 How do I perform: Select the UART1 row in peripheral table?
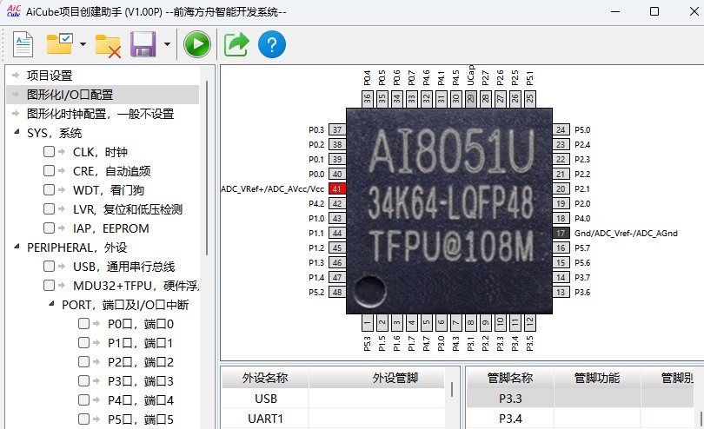[333, 419]
